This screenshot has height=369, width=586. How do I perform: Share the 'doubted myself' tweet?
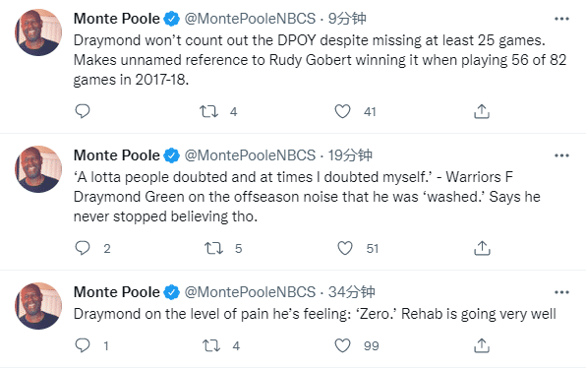pyautogui.click(x=482, y=248)
